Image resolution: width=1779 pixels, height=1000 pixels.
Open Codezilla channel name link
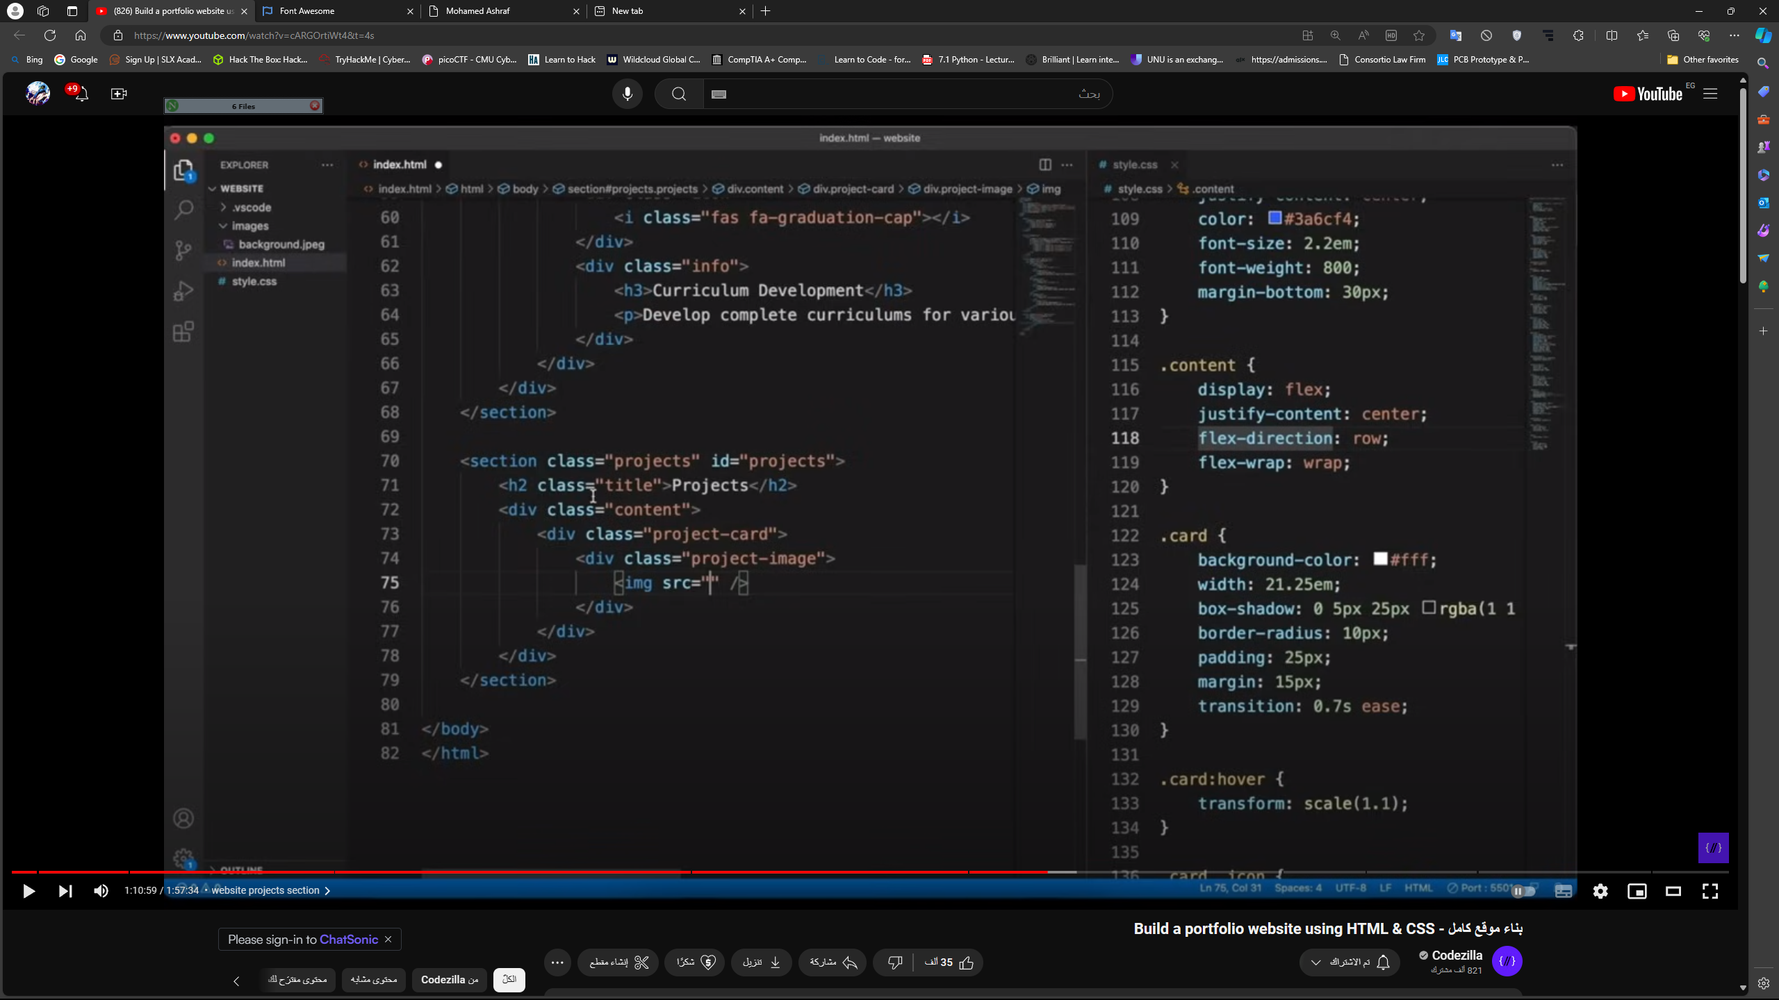1457,956
